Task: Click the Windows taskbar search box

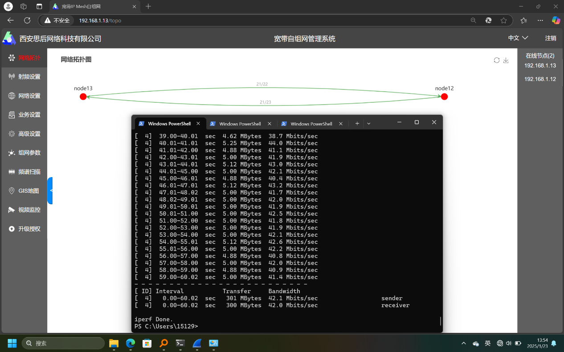Action: [x=63, y=343]
